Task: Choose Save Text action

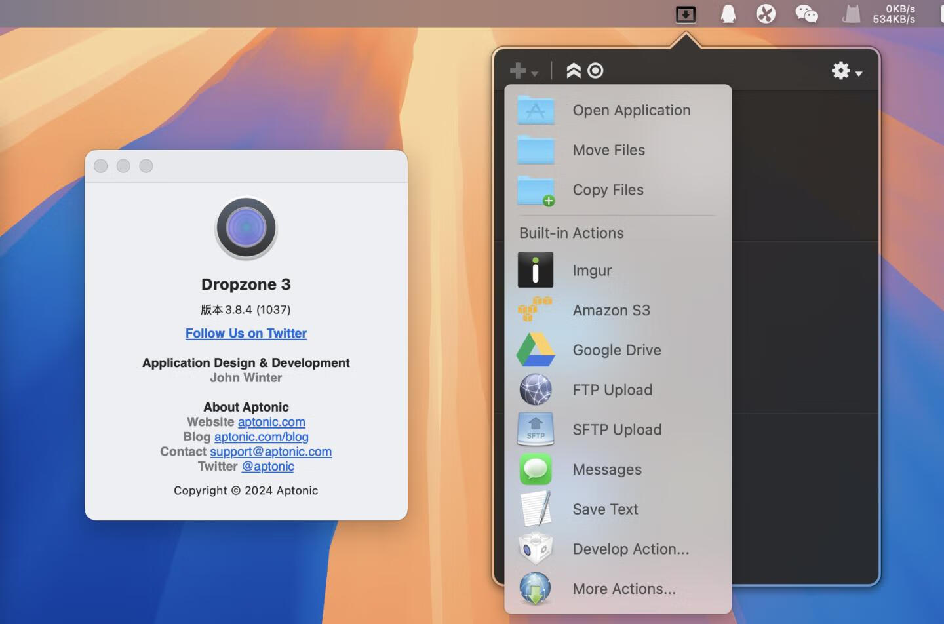Action: coord(618,509)
